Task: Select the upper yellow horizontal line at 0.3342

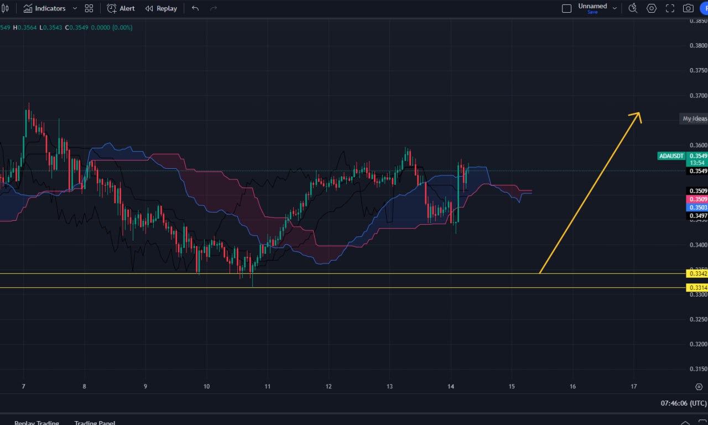Action: click(343, 273)
